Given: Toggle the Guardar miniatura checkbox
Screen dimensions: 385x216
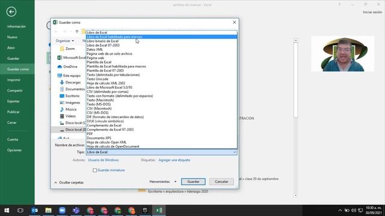Looking at the screenshot, I should pos(95,170).
